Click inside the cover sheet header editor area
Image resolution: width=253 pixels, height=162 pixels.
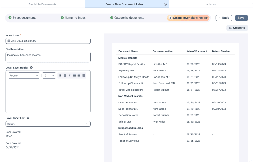[48, 96]
